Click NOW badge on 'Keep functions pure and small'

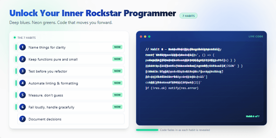point(118,59)
